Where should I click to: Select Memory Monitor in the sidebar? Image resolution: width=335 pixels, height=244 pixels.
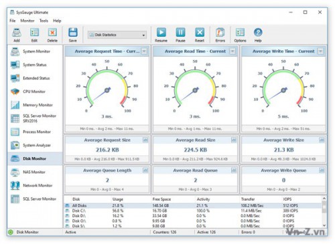[x=35, y=105]
